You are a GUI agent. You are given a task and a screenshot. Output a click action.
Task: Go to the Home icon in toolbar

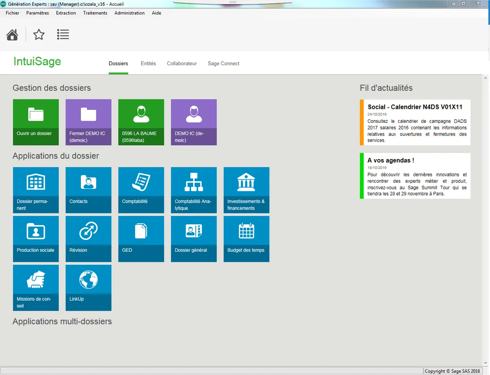(x=12, y=35)
